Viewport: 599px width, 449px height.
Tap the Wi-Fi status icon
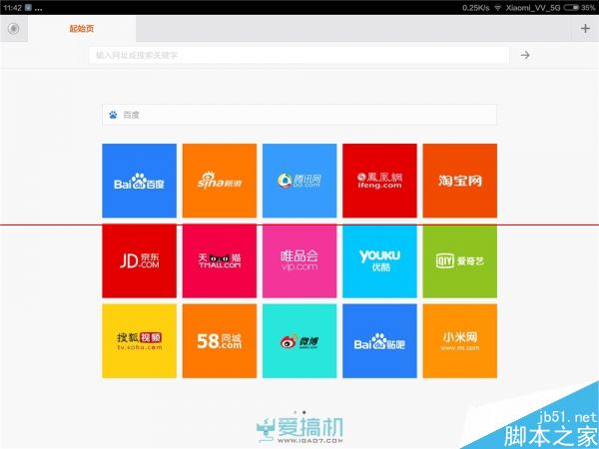[x=497, y=8]
